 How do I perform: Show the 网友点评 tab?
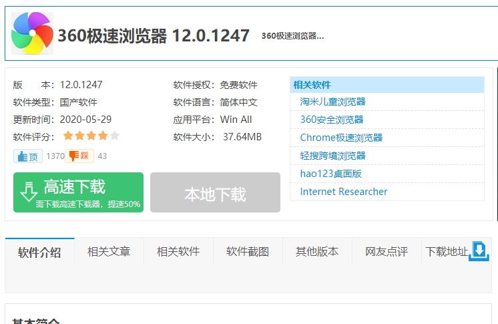387,252
